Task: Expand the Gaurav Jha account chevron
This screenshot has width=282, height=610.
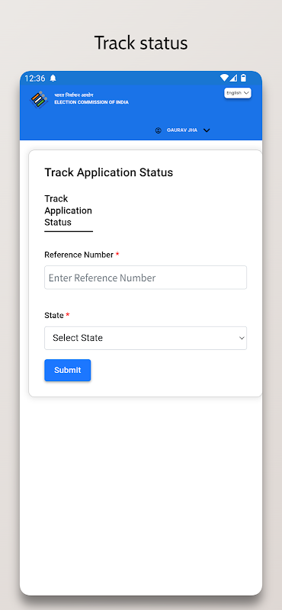Action: (207, 130)
